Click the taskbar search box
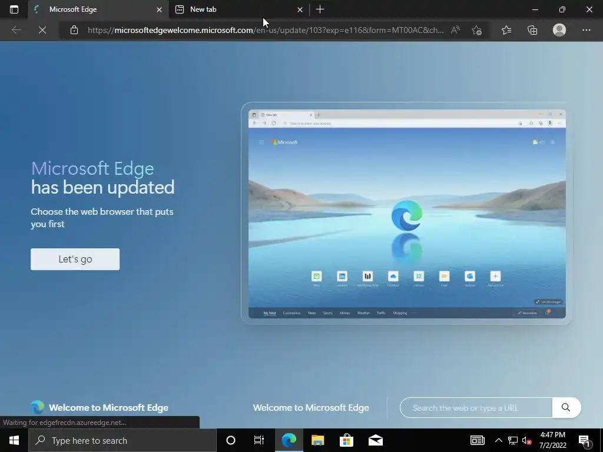 pos(122,440)
